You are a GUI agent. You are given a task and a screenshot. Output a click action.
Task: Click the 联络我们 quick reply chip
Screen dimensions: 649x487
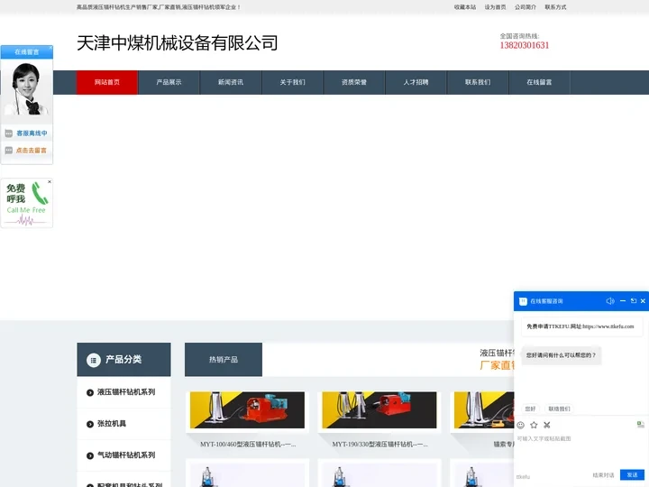[x=559, y=409]
